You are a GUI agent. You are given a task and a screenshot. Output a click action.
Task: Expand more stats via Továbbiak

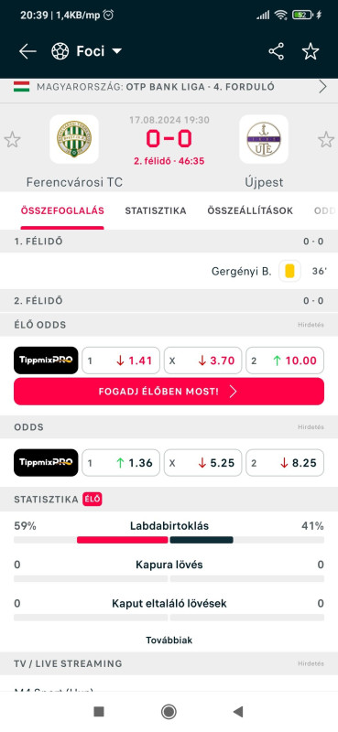click(169, 640)
